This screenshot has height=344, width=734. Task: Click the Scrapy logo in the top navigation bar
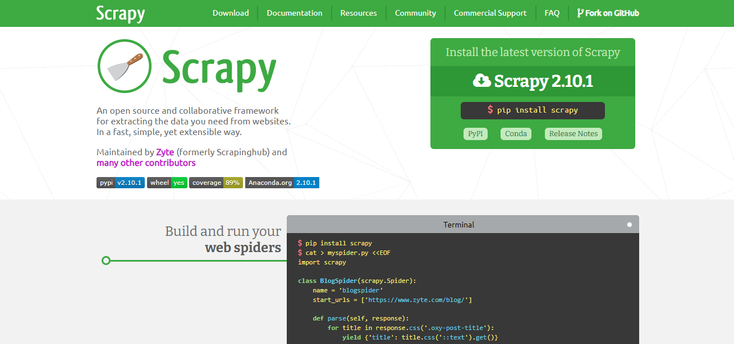coord(120,13)
